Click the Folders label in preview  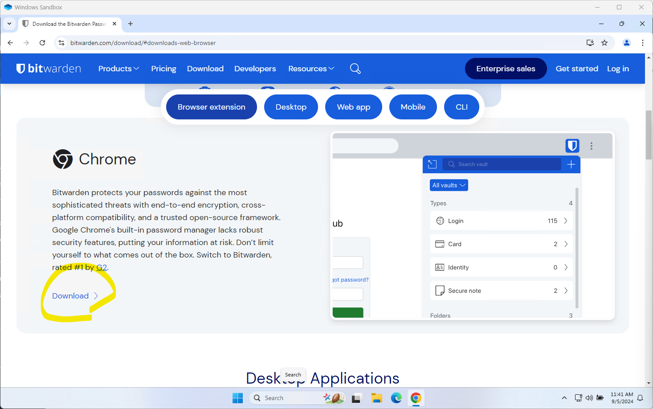pos(440,315)
